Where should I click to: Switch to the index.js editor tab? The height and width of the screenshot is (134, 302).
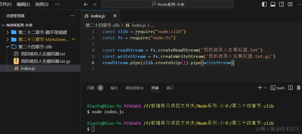(100, 16)
